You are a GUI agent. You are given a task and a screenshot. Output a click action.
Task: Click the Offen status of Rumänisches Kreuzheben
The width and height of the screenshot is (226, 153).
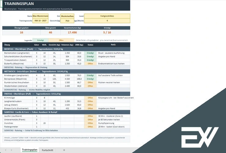[90, 82]
